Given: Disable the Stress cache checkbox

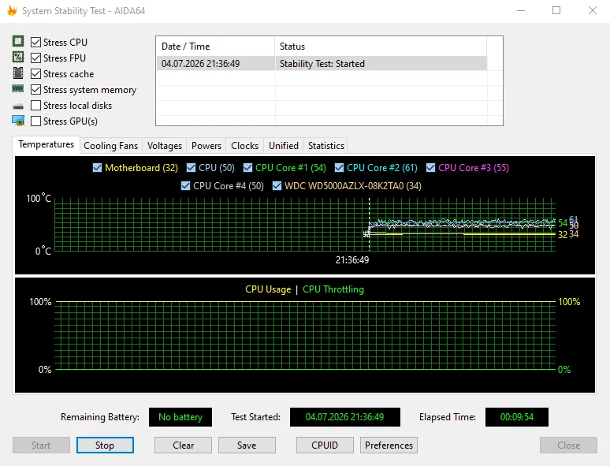Looking at the screenshot, I should tap(35, 73).
